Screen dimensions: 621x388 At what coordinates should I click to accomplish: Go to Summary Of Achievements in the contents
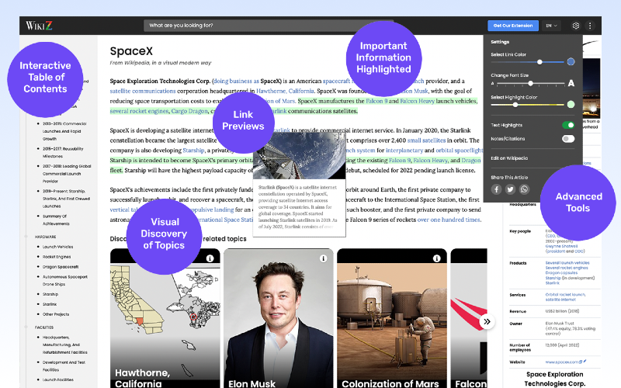56,220
